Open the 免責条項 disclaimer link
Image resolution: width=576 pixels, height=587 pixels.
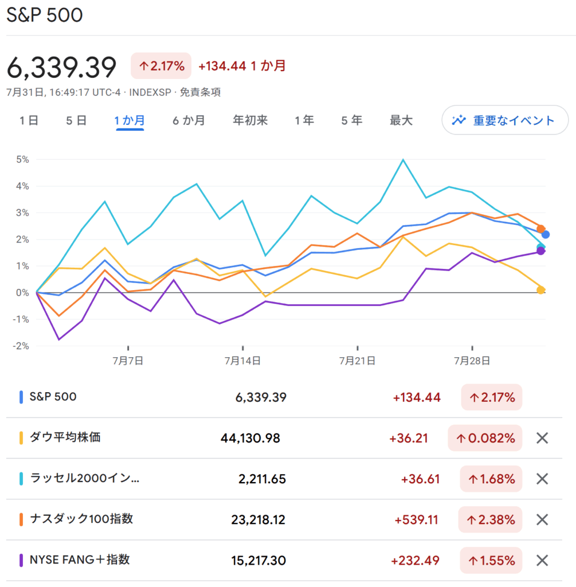pyautogui.click(x=200, y=92)
